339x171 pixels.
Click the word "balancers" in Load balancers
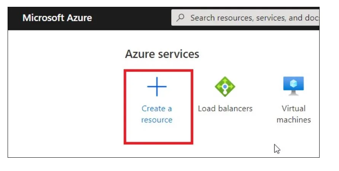[236, 108]
